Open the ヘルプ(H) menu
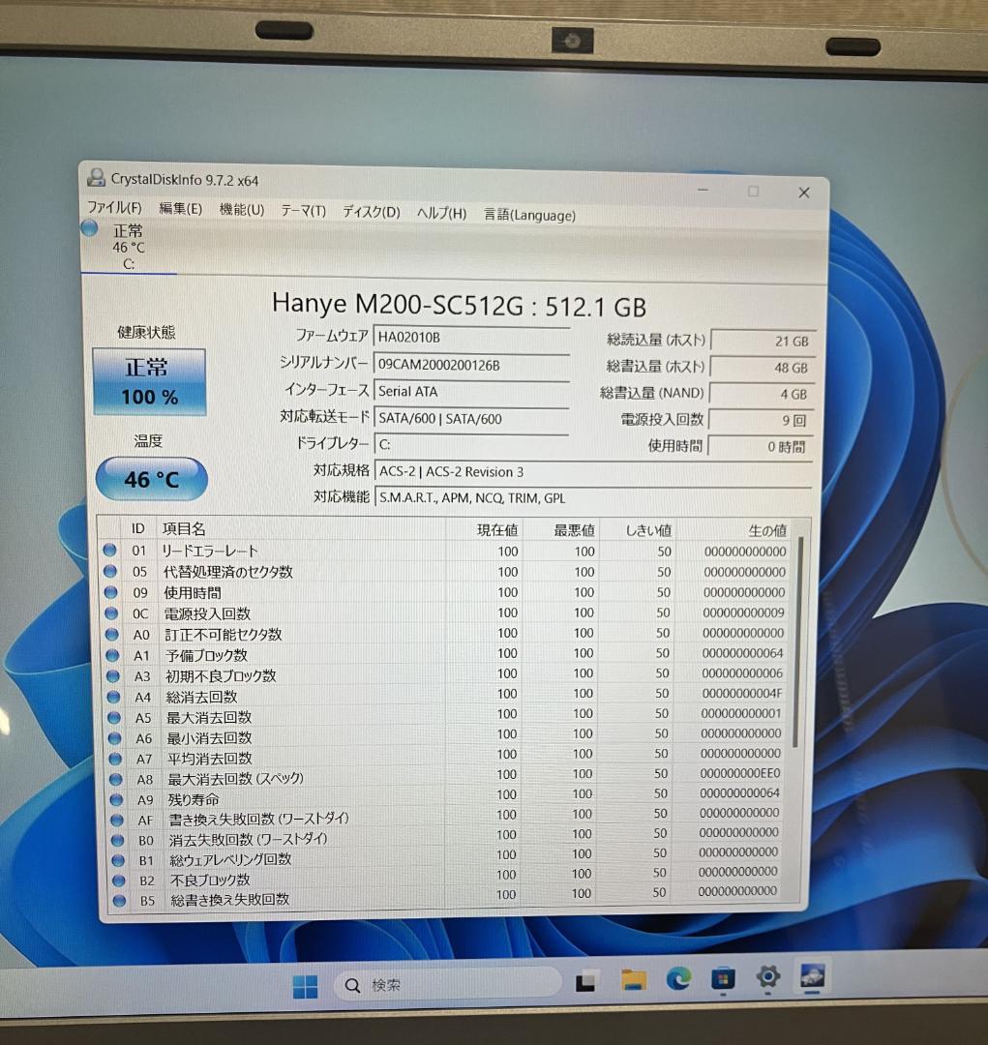The image size is (988, 1045). pos(440,214)
